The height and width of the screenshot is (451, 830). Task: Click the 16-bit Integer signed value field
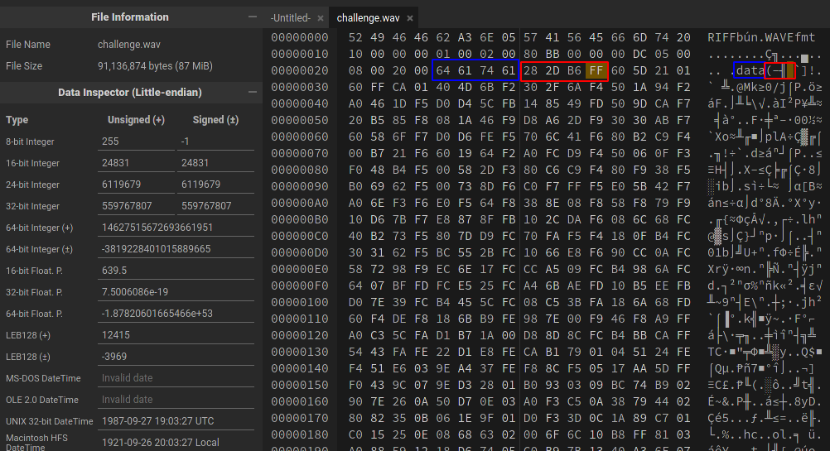215,163
